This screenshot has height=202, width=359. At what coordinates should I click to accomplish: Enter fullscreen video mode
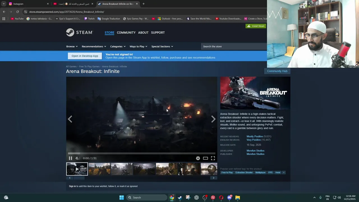213,158
